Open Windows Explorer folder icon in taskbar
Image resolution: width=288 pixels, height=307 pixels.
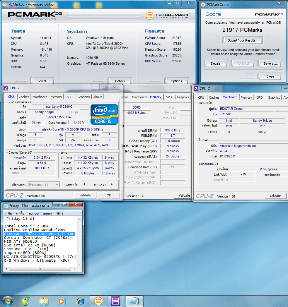tap(44, 301)
